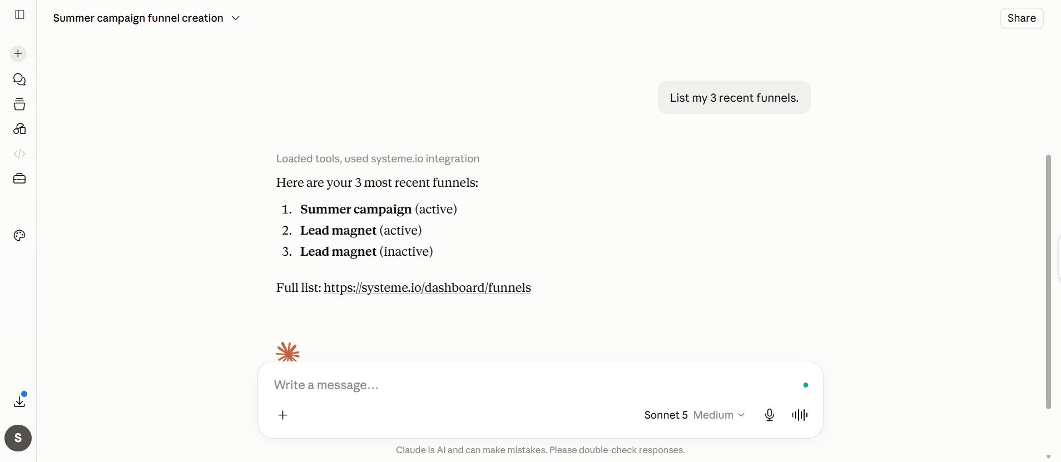Open the user avatar S menu
The height and width of the screenshot is (462, 1061).
coord(18,438)
